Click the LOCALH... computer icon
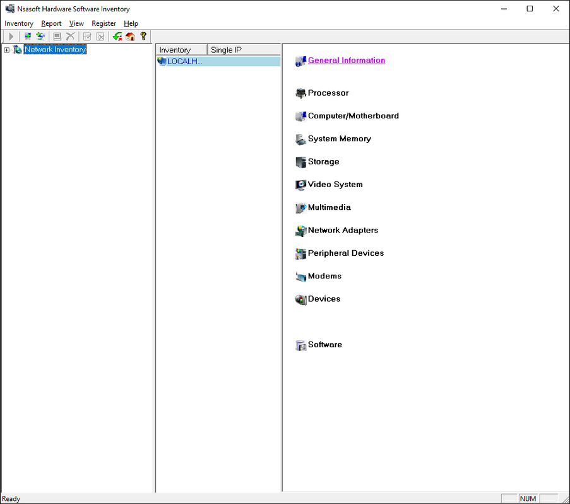 coord(162,61)
